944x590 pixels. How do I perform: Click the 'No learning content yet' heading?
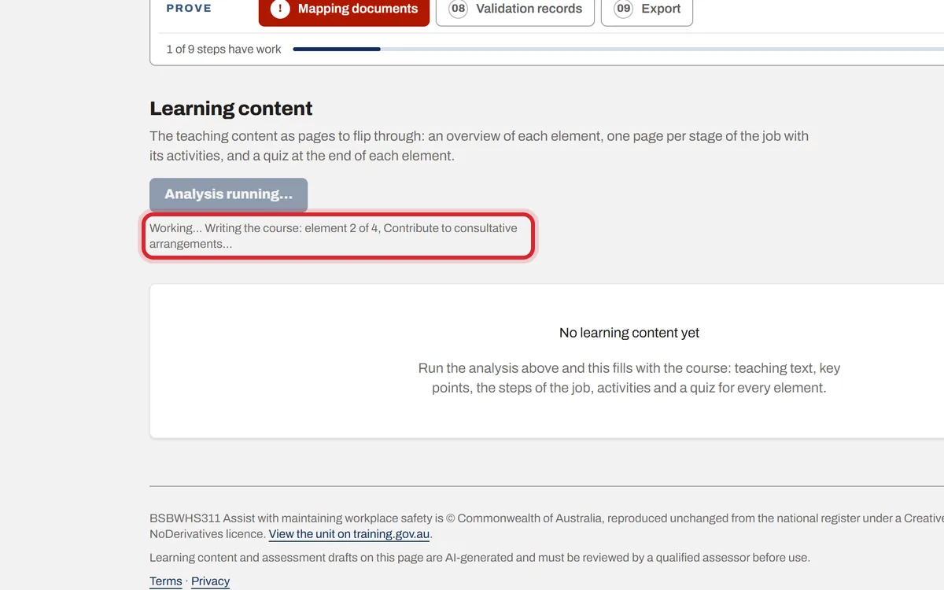point(629,333)
